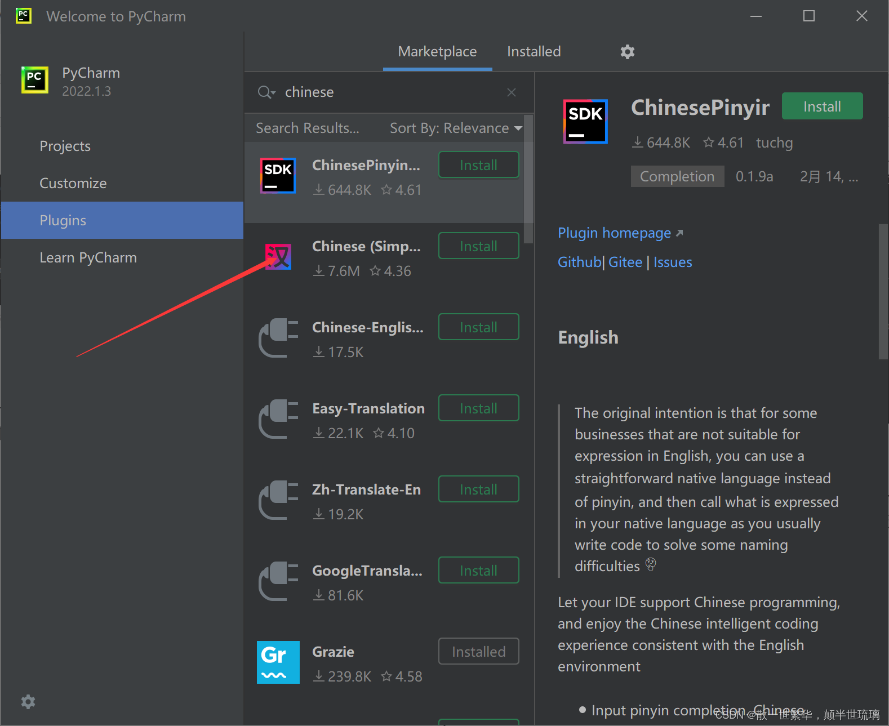Switch to the Installed tab

click(x=534, y=52)
